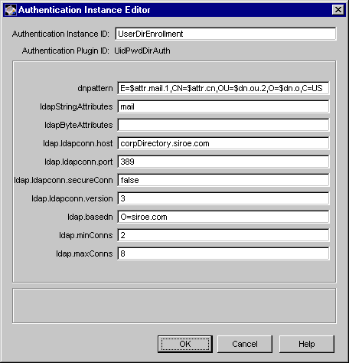Focus the dnpattern input field

click(223, 88)
